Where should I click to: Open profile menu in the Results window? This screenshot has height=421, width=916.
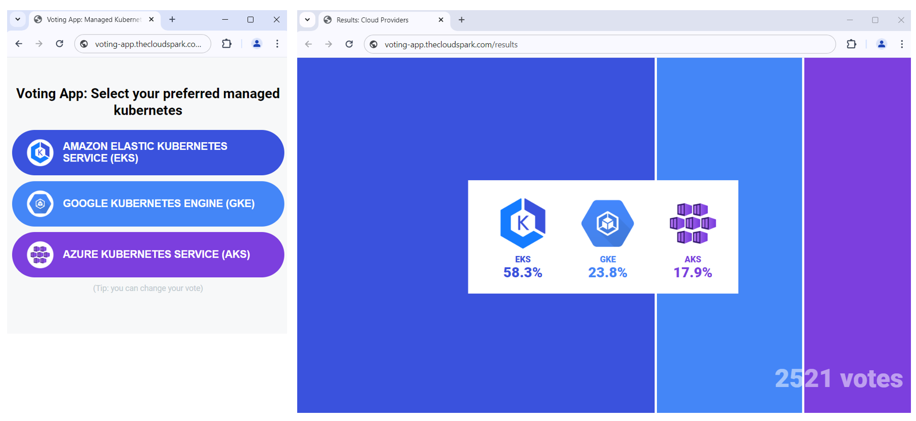pyautogui.click(x=881, y=44)
